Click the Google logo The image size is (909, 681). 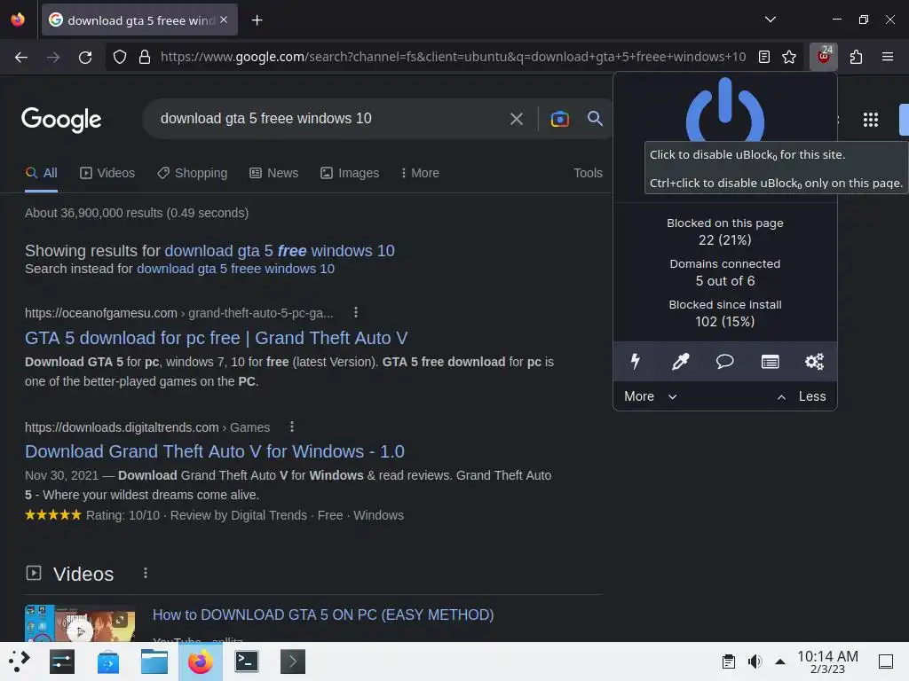[61, 120]
